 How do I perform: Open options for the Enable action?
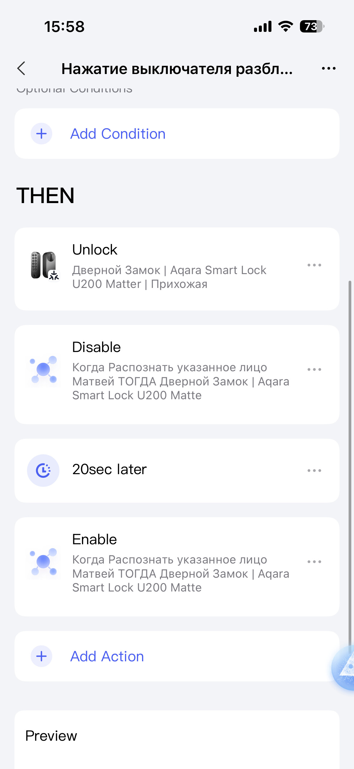pyautogui.click(x=314, y=562)
